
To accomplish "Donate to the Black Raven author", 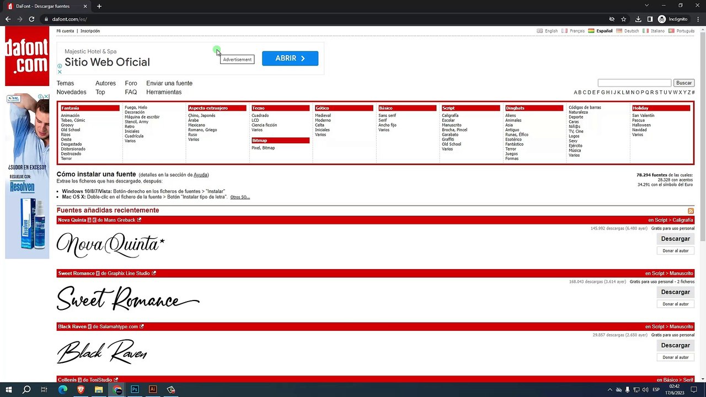I will (x=676, y=357).
